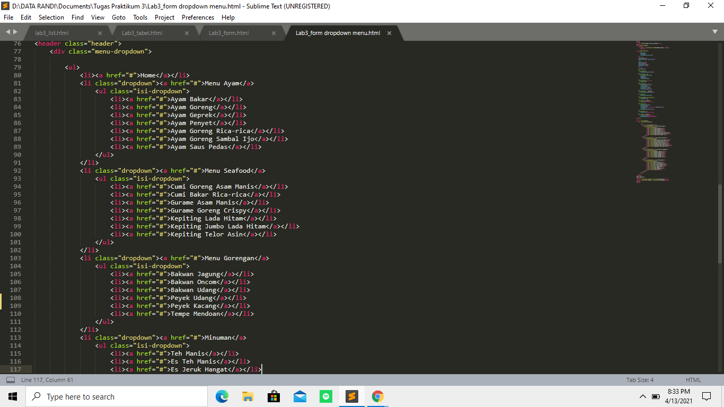Close the Lab3_form.html tab

(x=273, y=33)
